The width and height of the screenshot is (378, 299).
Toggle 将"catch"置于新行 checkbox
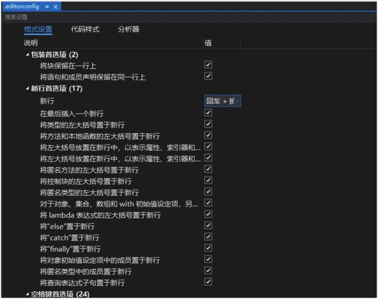[208, 237]
